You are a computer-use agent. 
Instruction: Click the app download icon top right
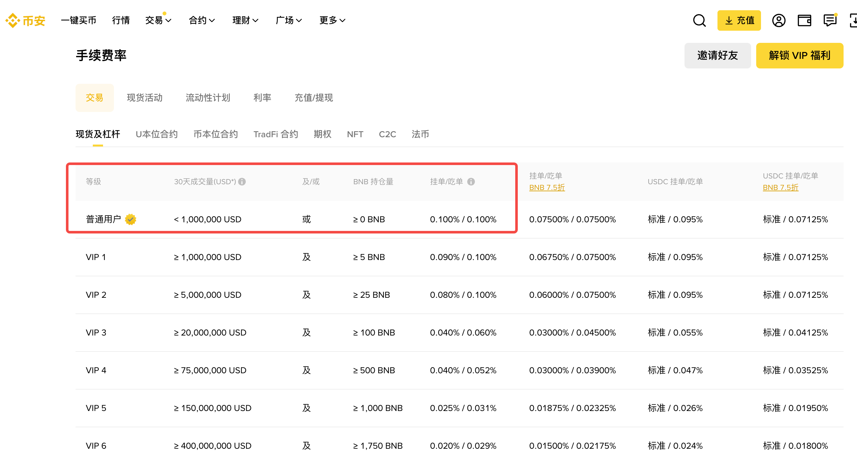coord(853,20)
